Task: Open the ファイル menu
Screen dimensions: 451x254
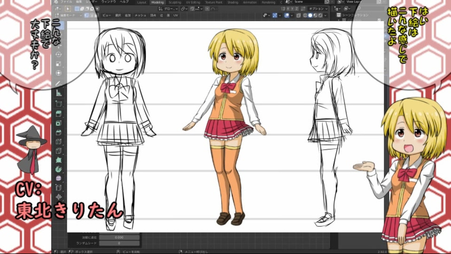Action: (x=66, y=2)
